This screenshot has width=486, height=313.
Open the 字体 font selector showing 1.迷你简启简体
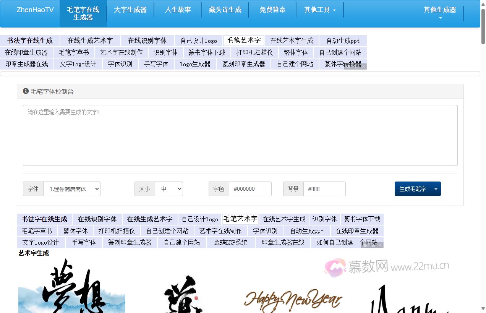pos(72,189)
